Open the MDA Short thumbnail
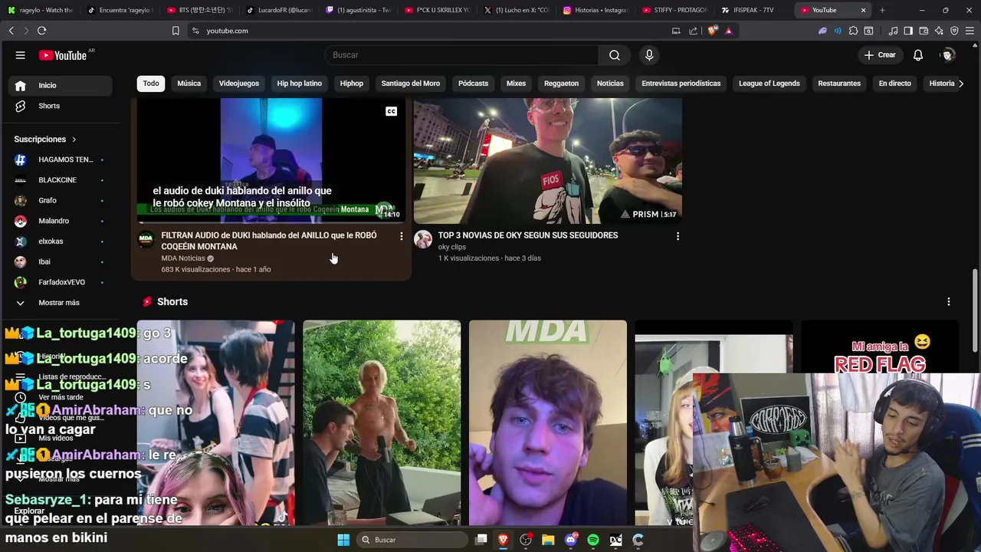The height and width of the screenshot is (552, 981). (548, 422)
